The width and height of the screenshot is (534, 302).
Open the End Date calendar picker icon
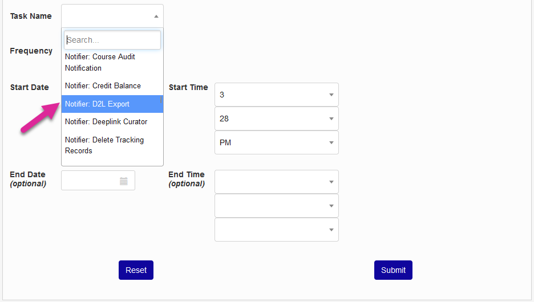click(x=124, y=181)
